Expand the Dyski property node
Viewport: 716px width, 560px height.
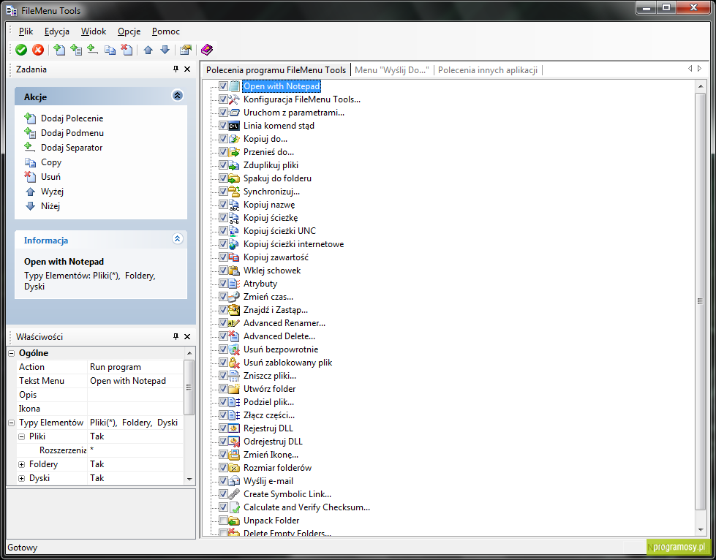click(x=21, y=478)
